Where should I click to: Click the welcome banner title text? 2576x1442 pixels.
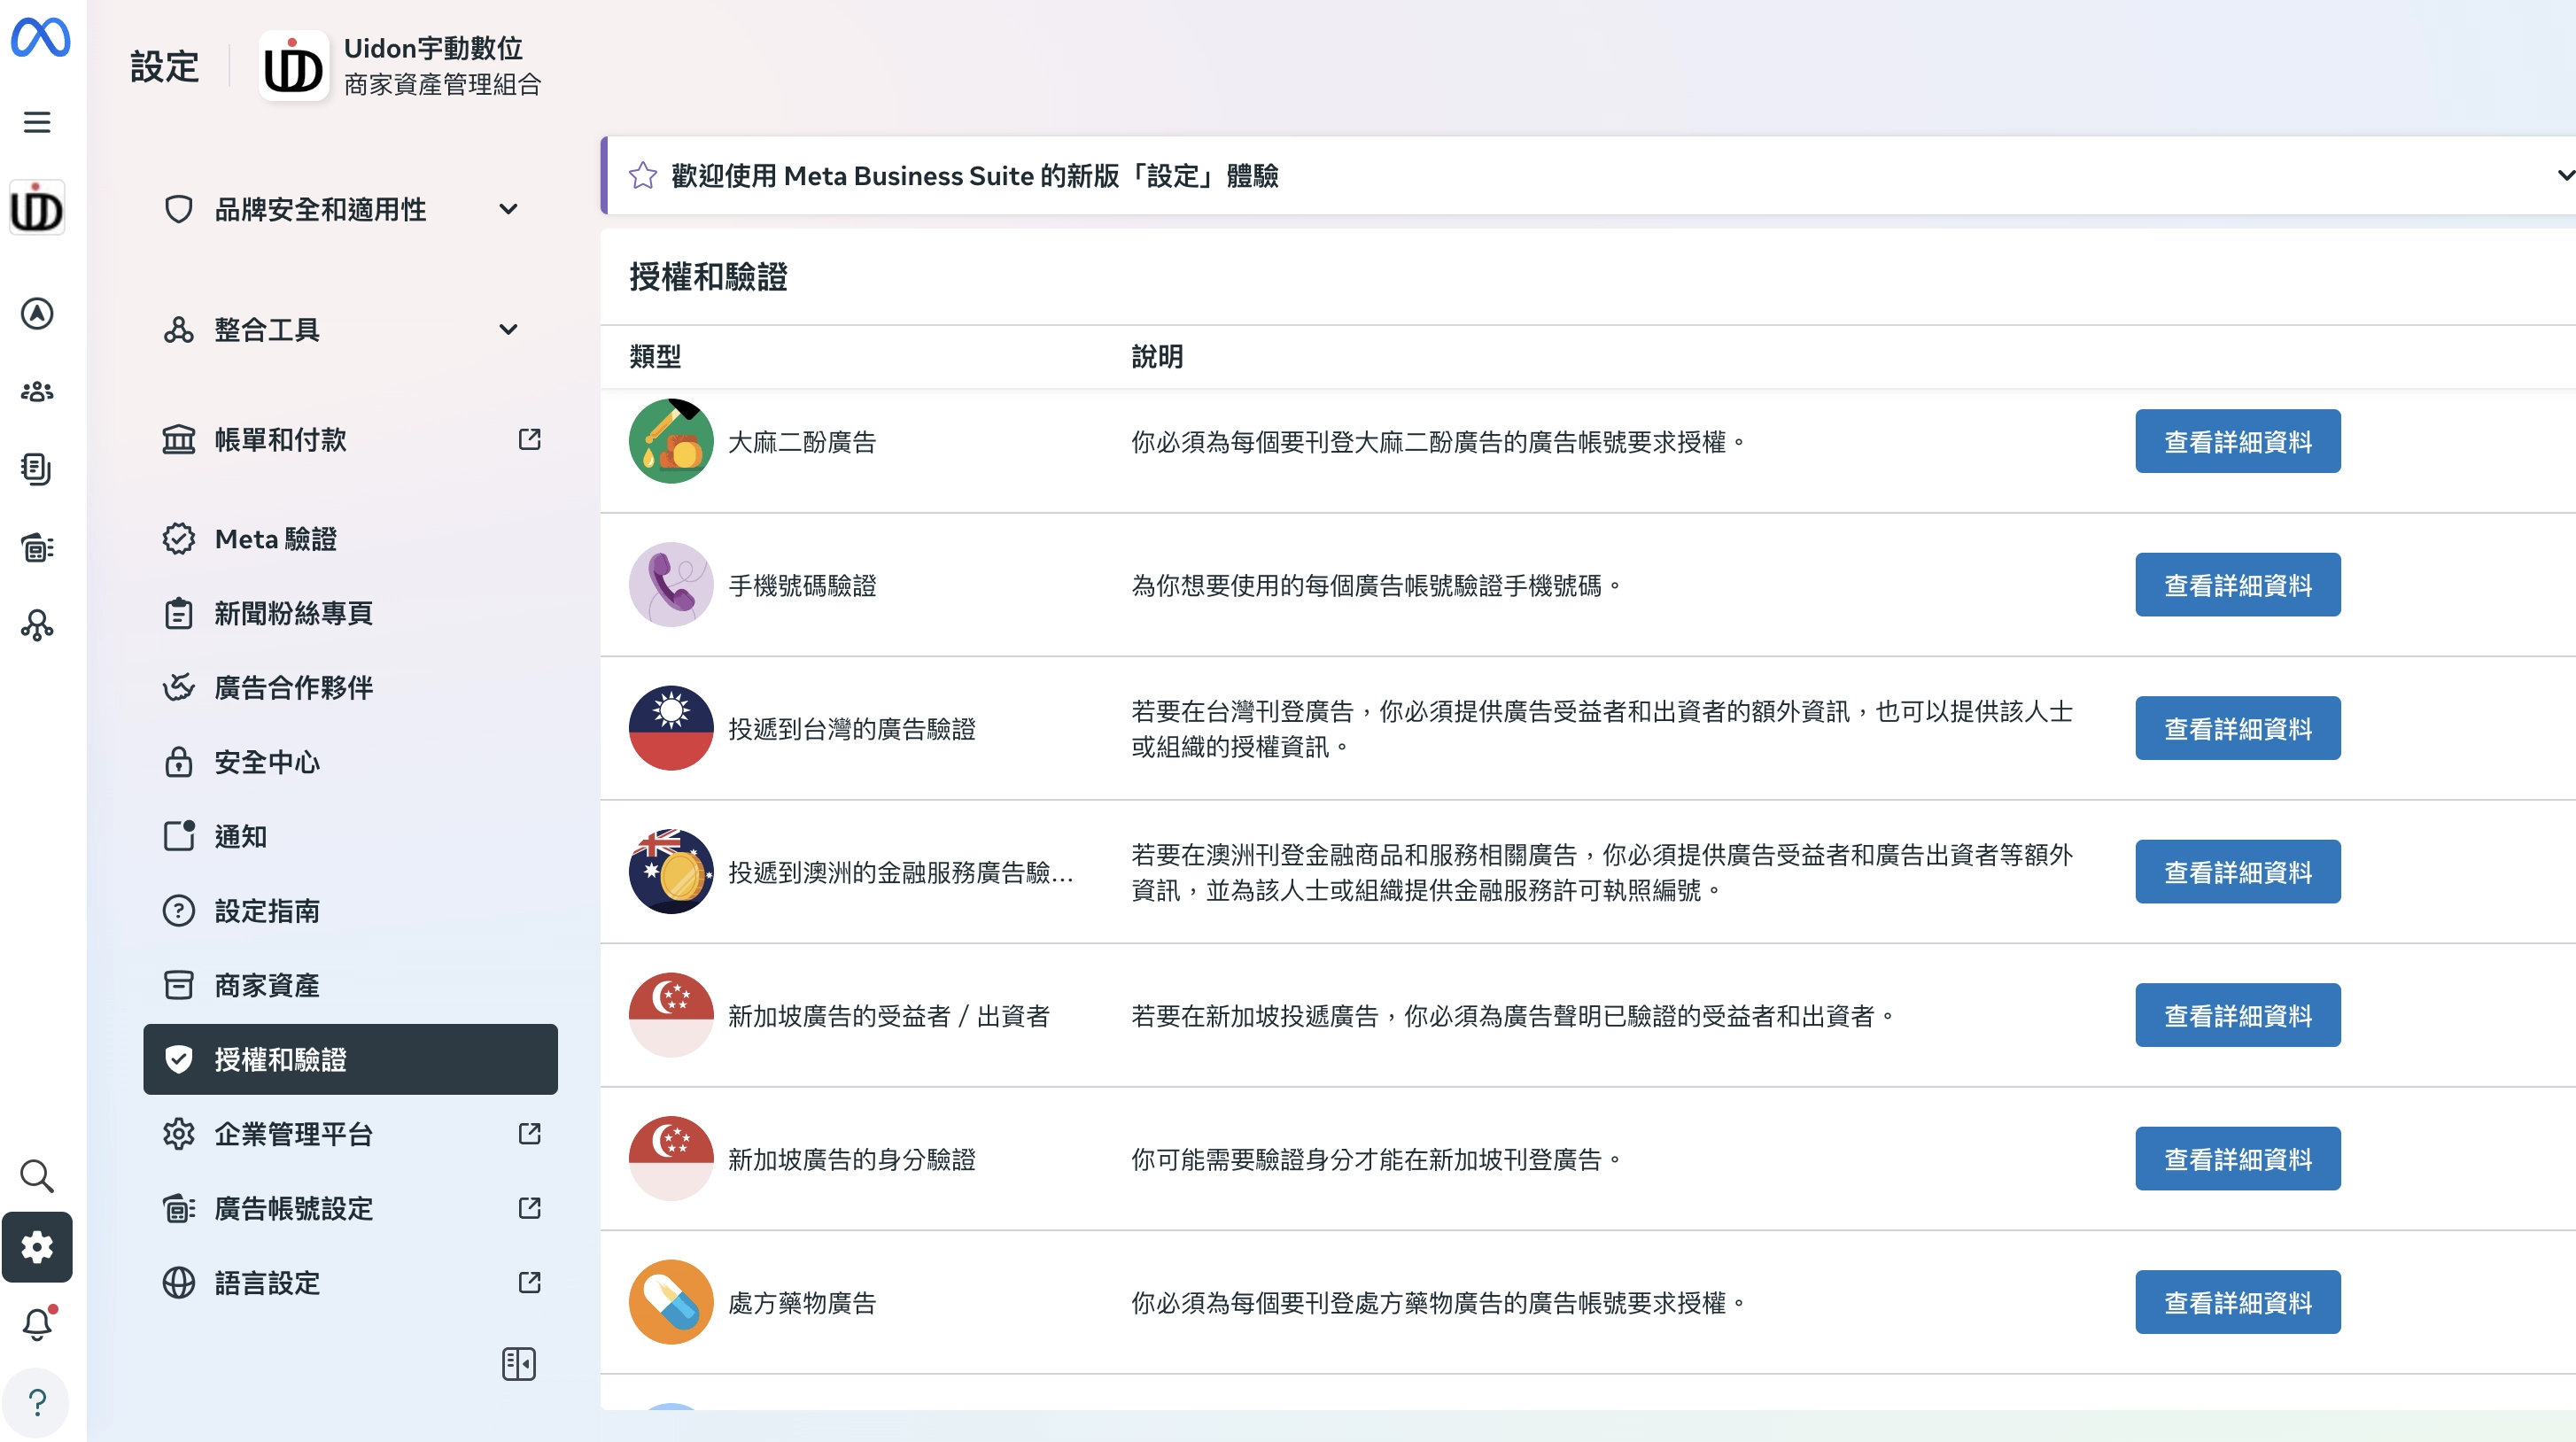tap(975, 176)
